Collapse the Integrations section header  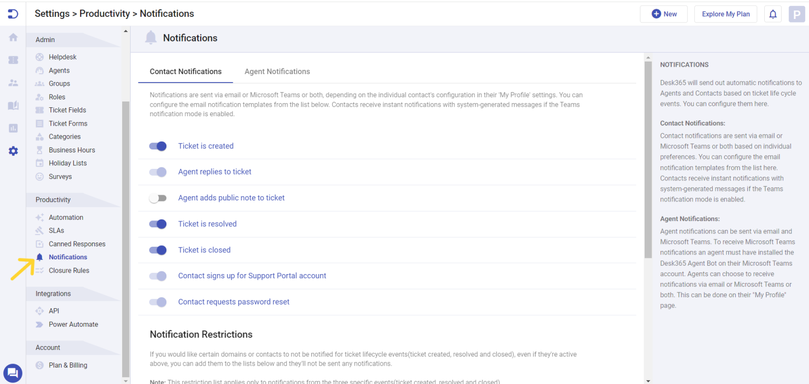[53, 294]
